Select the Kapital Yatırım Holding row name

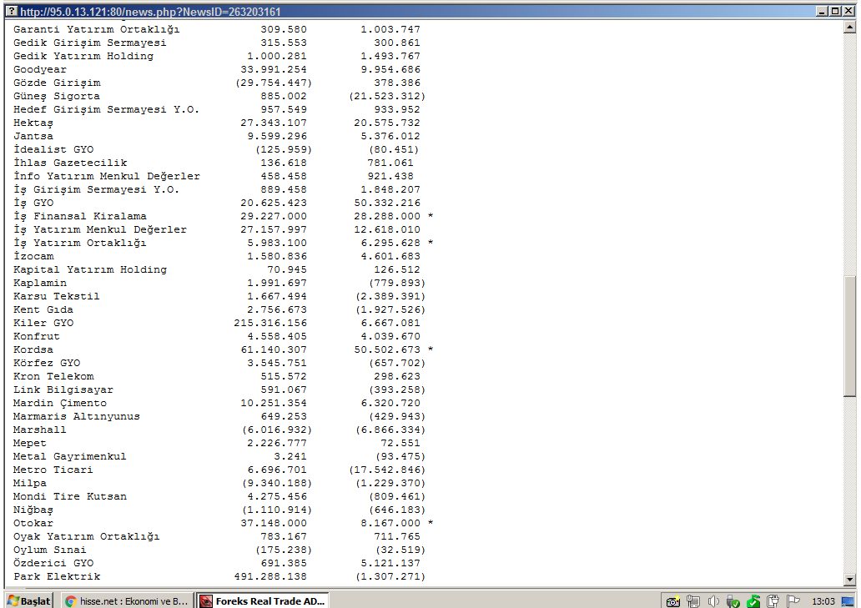pos(89,270)
